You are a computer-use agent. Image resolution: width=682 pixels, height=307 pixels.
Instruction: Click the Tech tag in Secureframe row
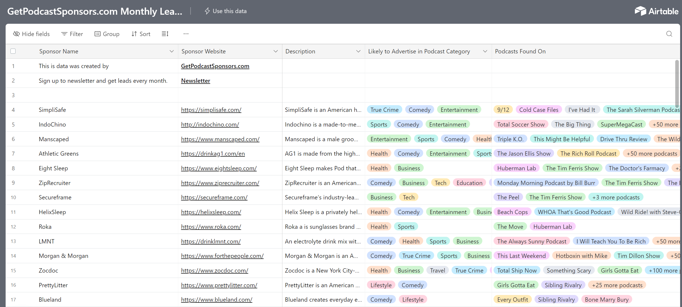click(x=408, y=197)
